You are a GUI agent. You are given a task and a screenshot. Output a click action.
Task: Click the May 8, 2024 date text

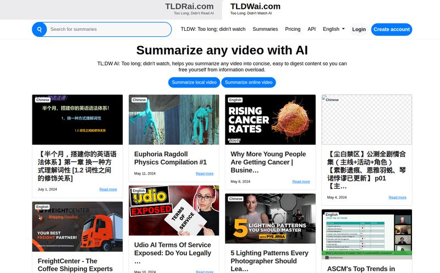tap(240, 182)
